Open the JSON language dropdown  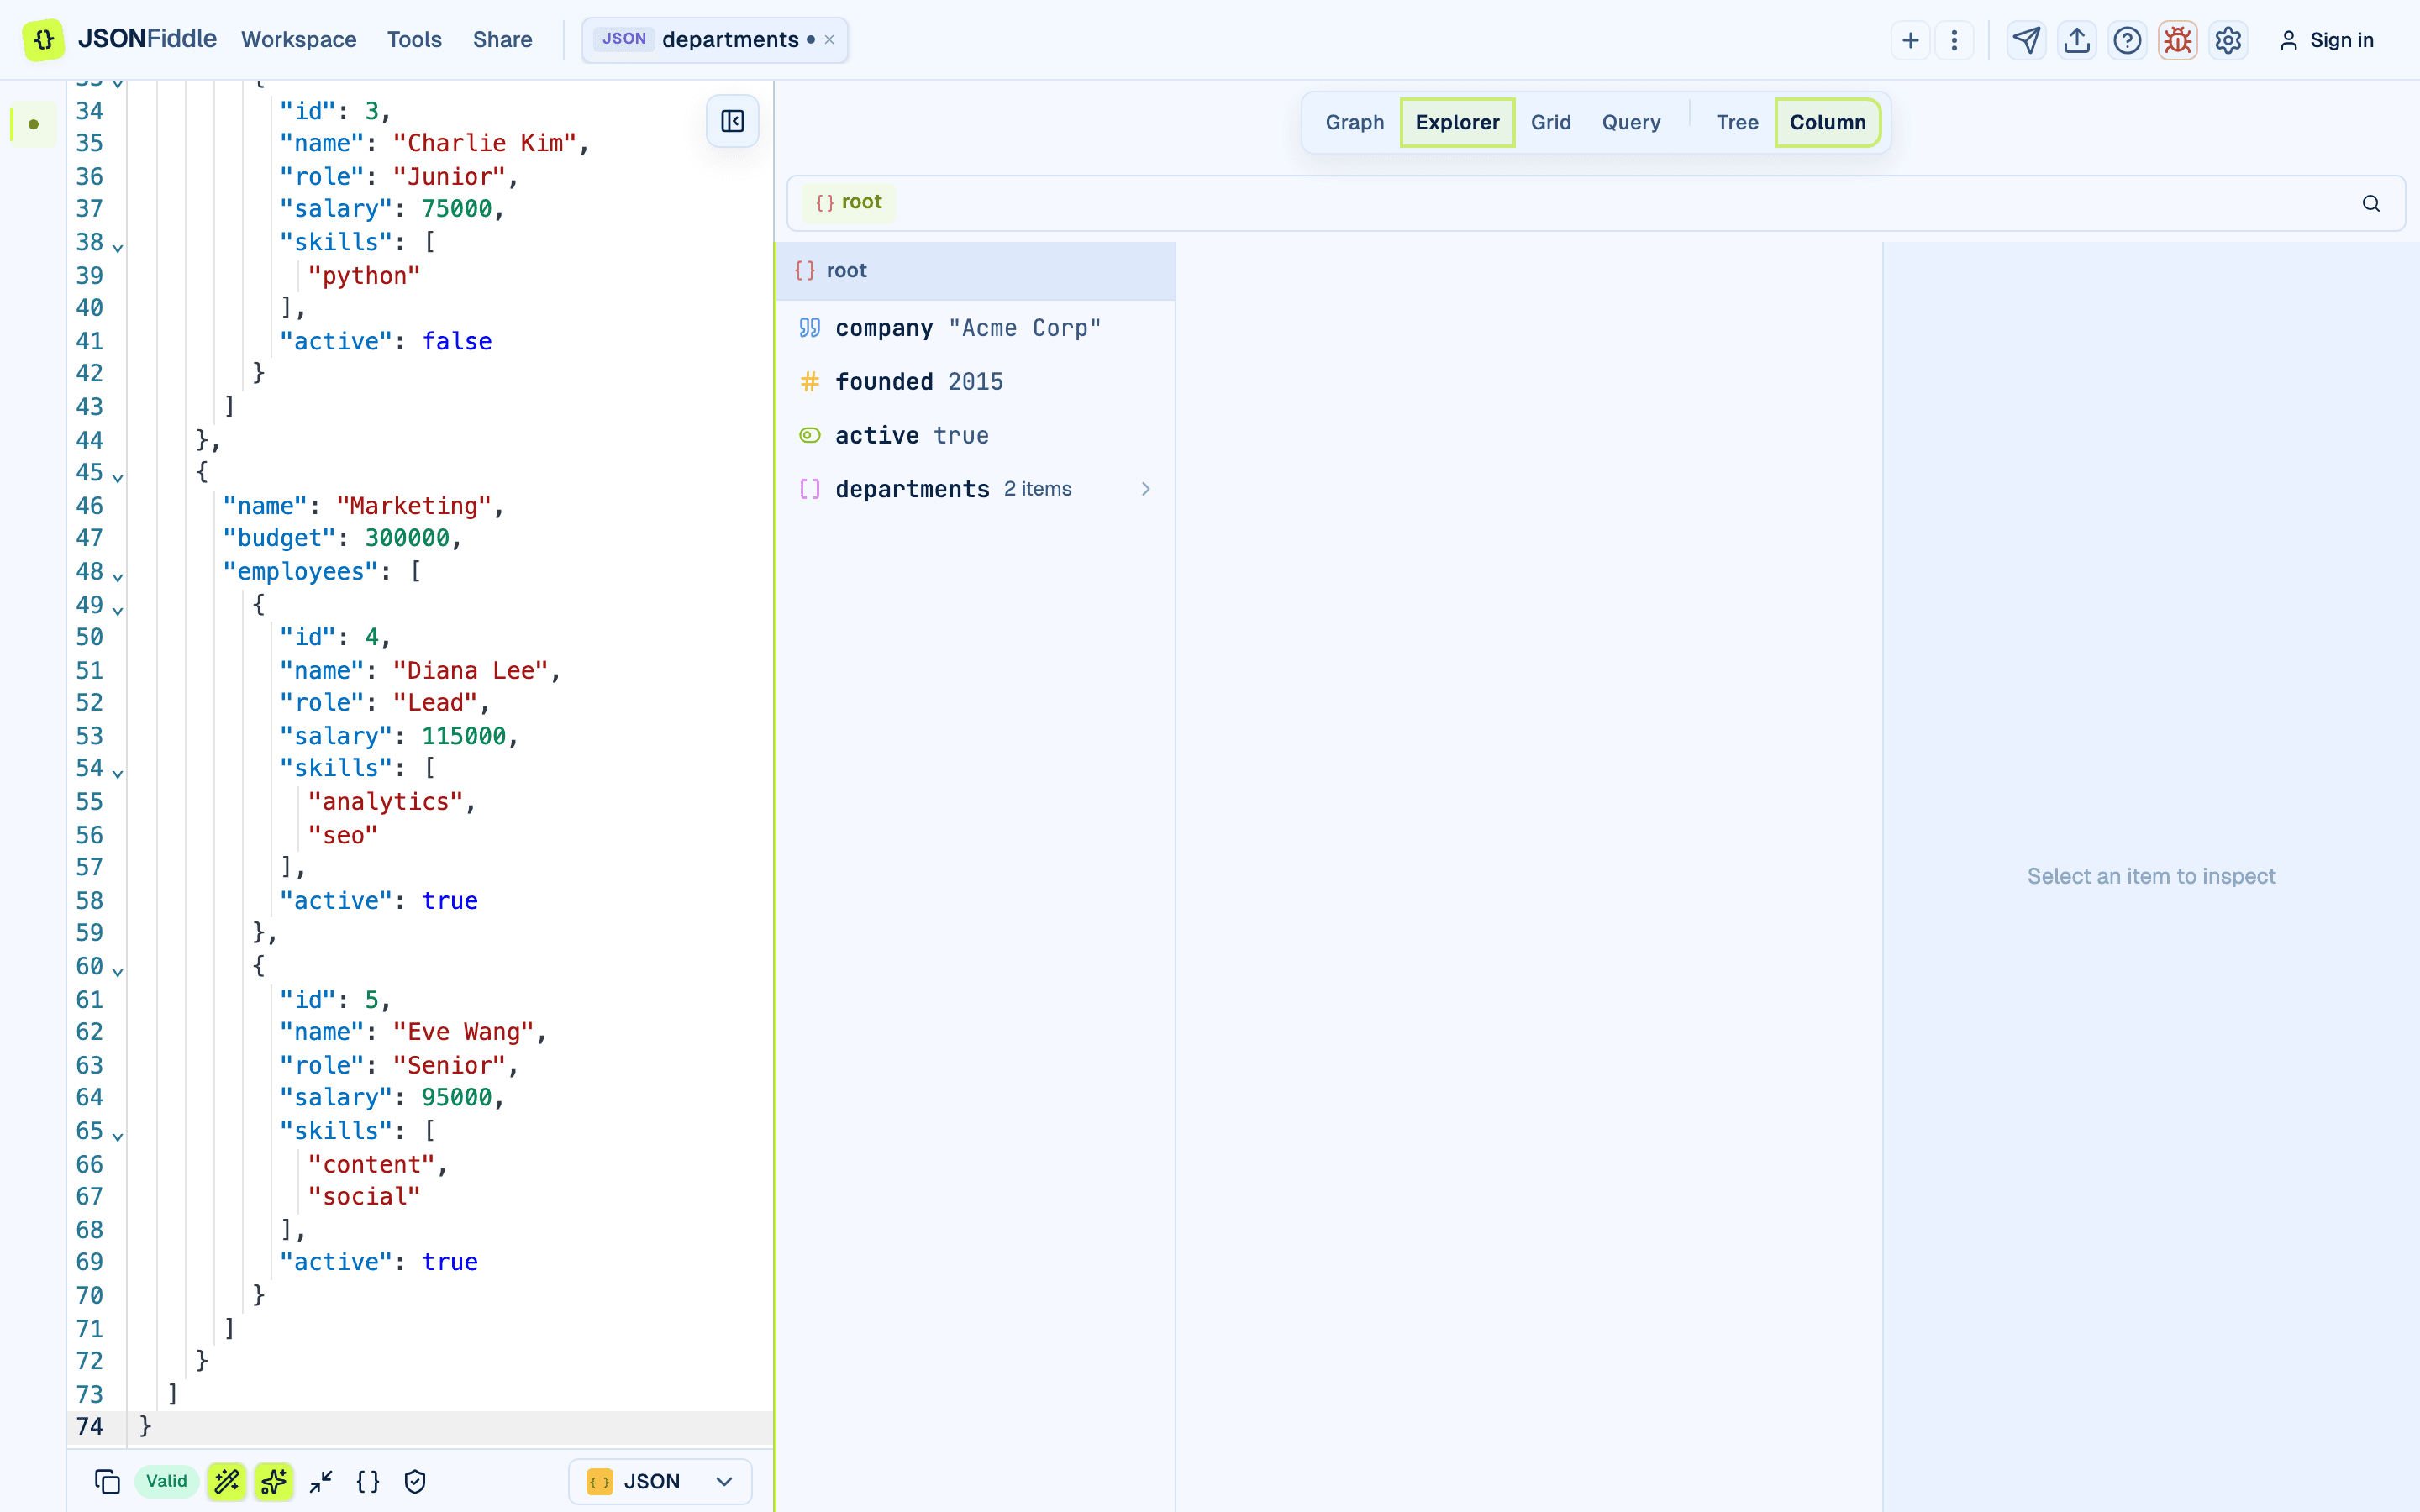(660, 1481)
